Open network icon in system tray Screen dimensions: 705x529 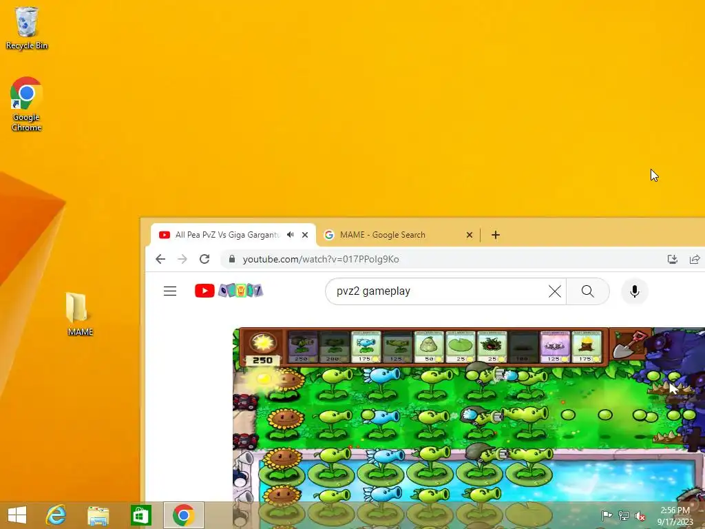(x=624, y=515)
